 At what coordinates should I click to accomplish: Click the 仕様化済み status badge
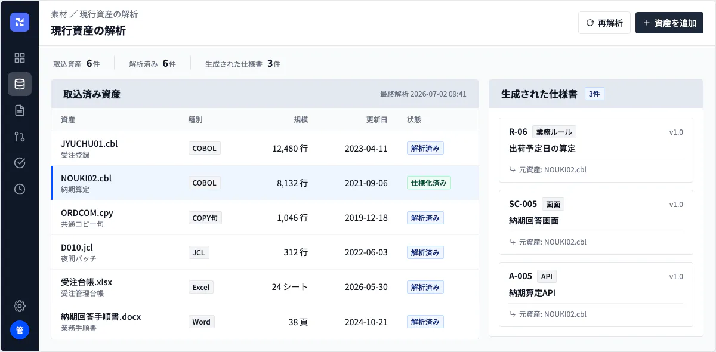point(429,183)
